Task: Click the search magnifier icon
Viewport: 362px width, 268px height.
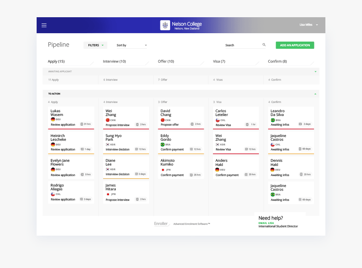Action: [264, 45]
